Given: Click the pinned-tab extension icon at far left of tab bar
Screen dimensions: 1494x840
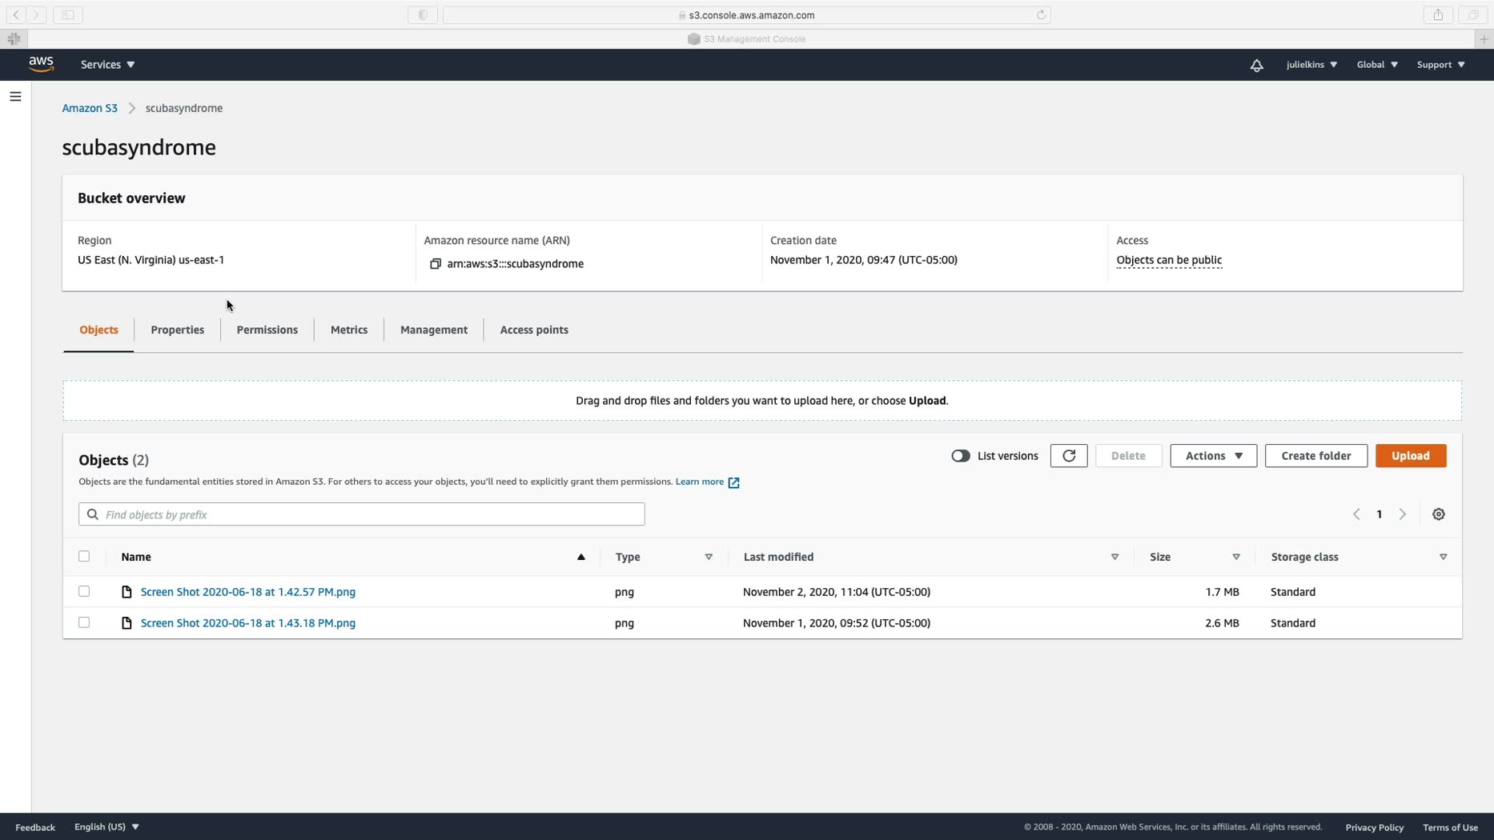Looking at the screenshot, I should [14, 38].
